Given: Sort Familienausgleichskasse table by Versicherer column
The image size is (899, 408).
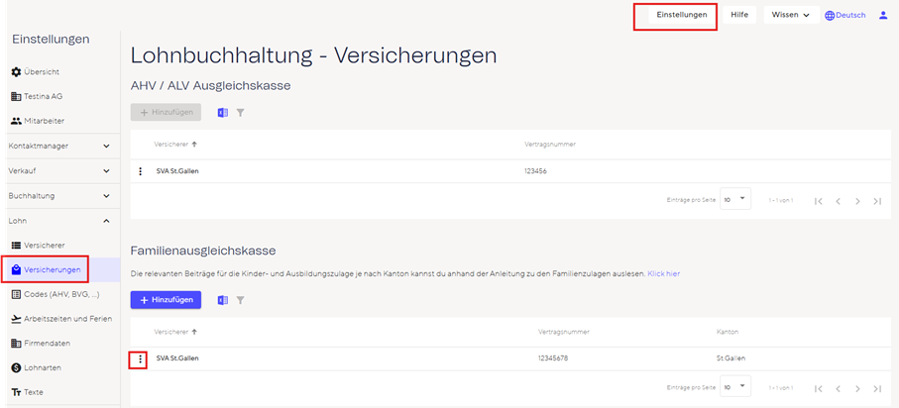Looking at the screenshot, I should point(175,331).
